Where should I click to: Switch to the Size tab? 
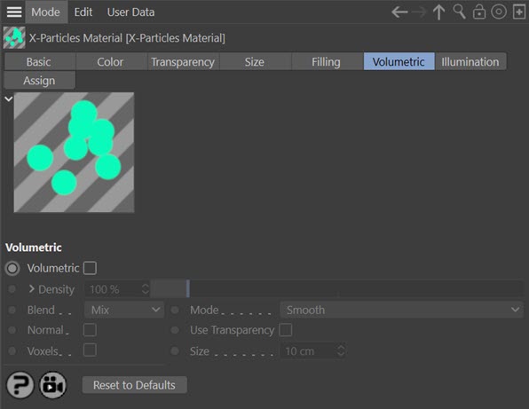click(255, 62)
